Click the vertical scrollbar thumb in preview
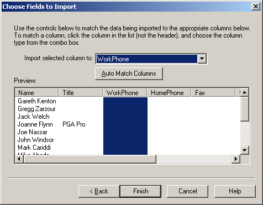Image resolution: width=263 pixels, height=205 pixels. click(x=245, y=109)
